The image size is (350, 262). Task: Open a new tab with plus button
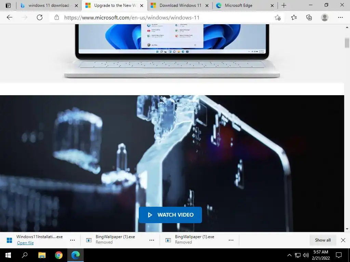coord(284,5)
